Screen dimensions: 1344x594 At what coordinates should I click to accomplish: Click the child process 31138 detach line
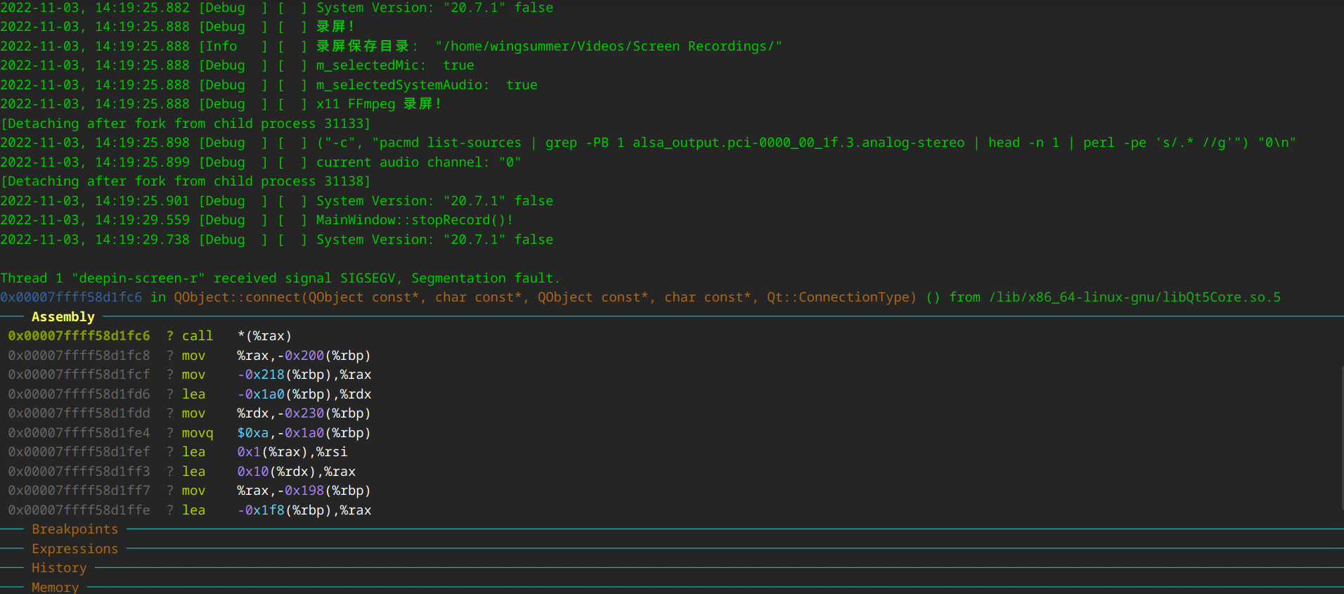click(x=186, y=181)
